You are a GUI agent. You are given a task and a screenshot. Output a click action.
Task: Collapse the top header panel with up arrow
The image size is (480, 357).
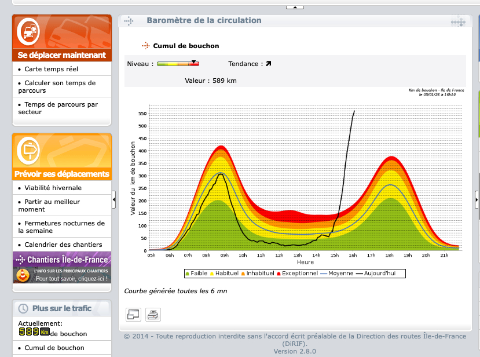pyautogui.click(x=295, y=7)
